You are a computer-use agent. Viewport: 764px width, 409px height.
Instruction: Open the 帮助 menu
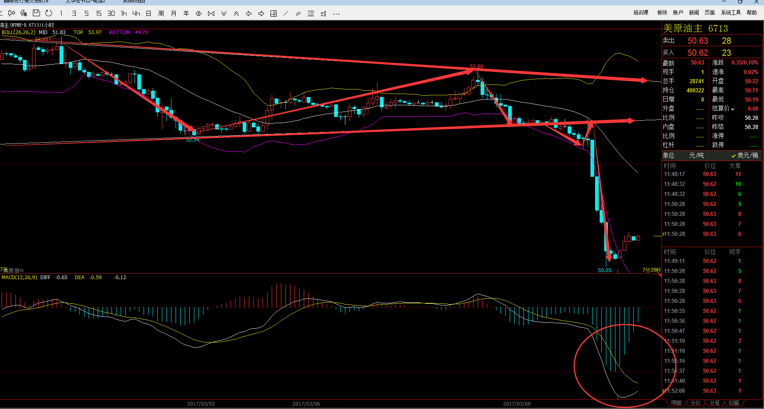pos(752,12)
